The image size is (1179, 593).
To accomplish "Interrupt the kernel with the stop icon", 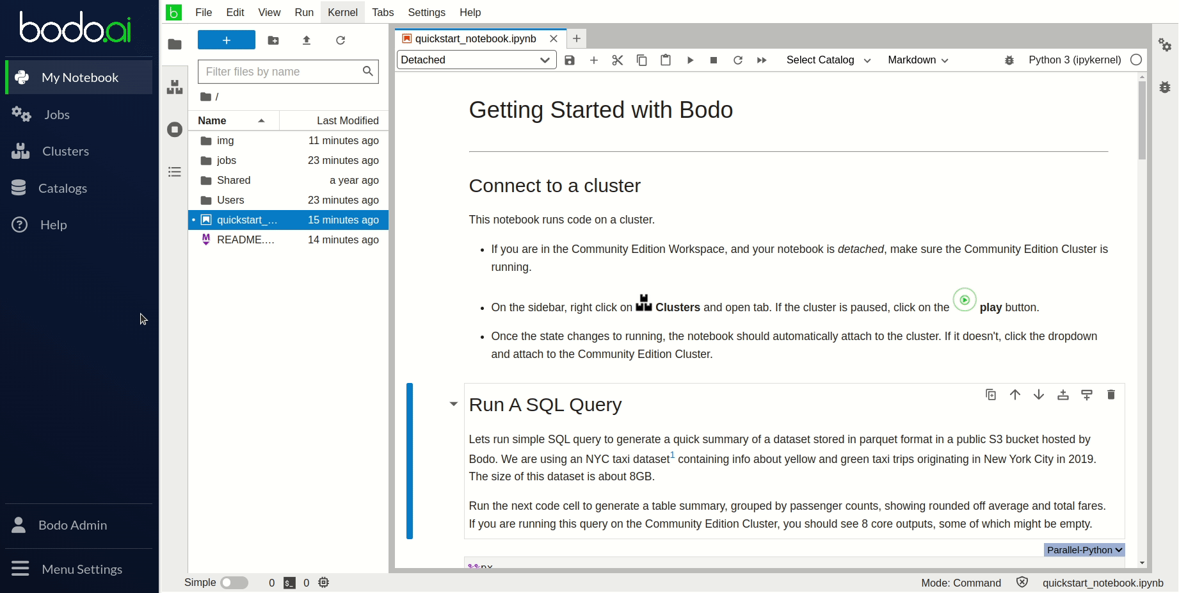I will coord(714,60).
